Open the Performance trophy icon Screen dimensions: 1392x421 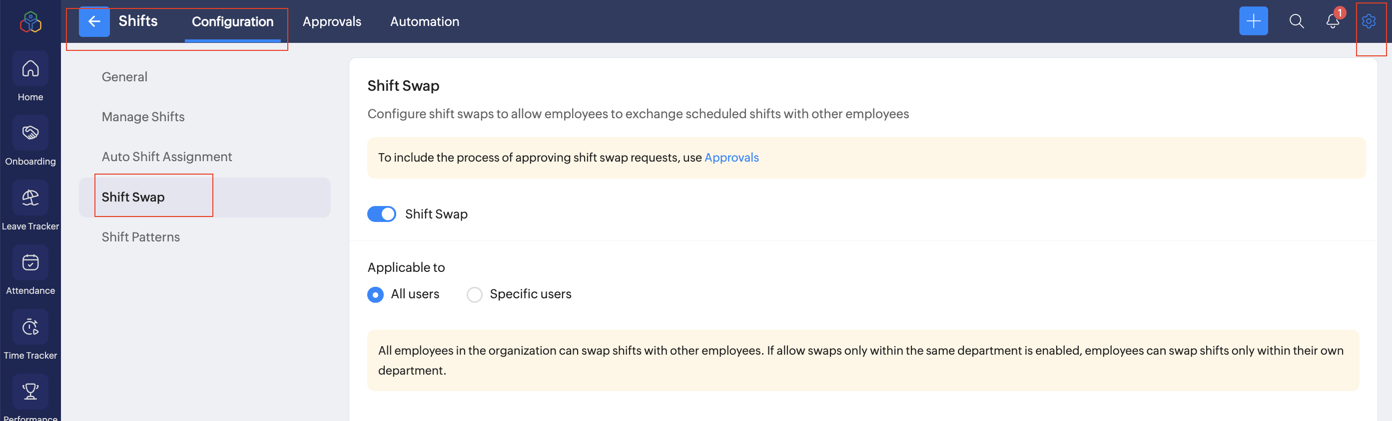point(30,391)
